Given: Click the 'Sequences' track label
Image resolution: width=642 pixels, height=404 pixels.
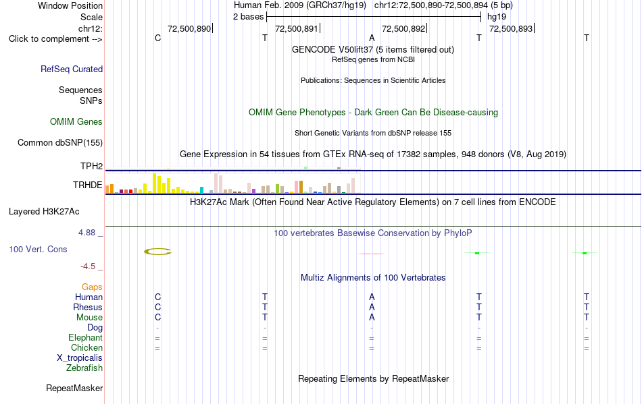Looking at the screenshot, I should pyautogui.click(x=80, y=90).
